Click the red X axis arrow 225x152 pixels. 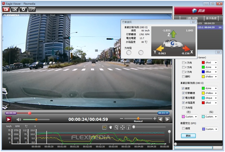click(x=186, y=48)
